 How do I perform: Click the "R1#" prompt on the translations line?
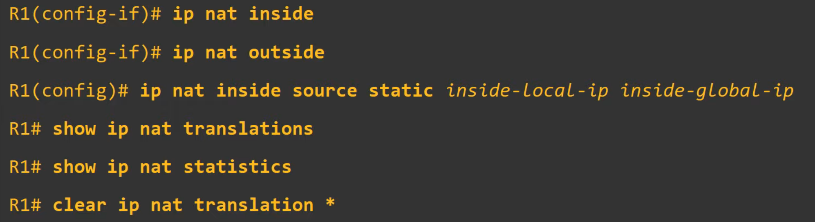pos(25,129)
